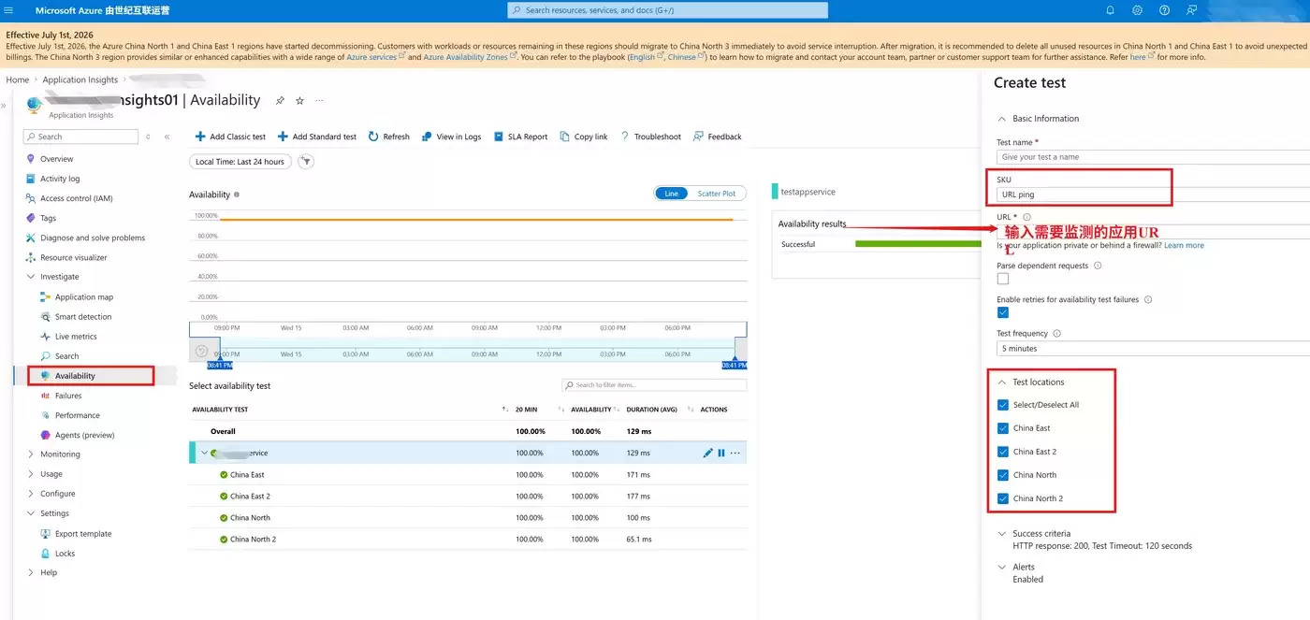Open the filter icon beside time range
The width and height of the screenshot is (1310, 620).
coord(305,162)
